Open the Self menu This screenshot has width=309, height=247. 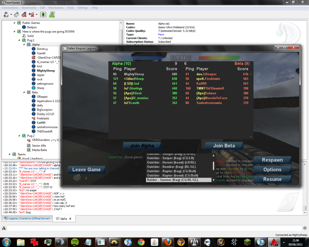coord(42,8)
